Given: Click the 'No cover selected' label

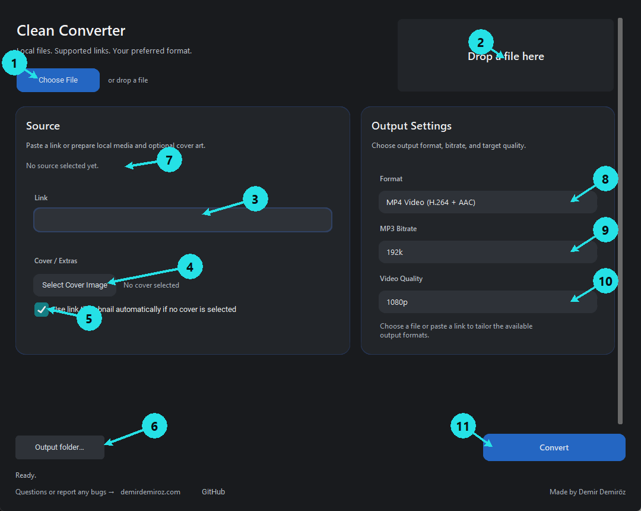Looking at the screenshot, I should tap(151, 285).
